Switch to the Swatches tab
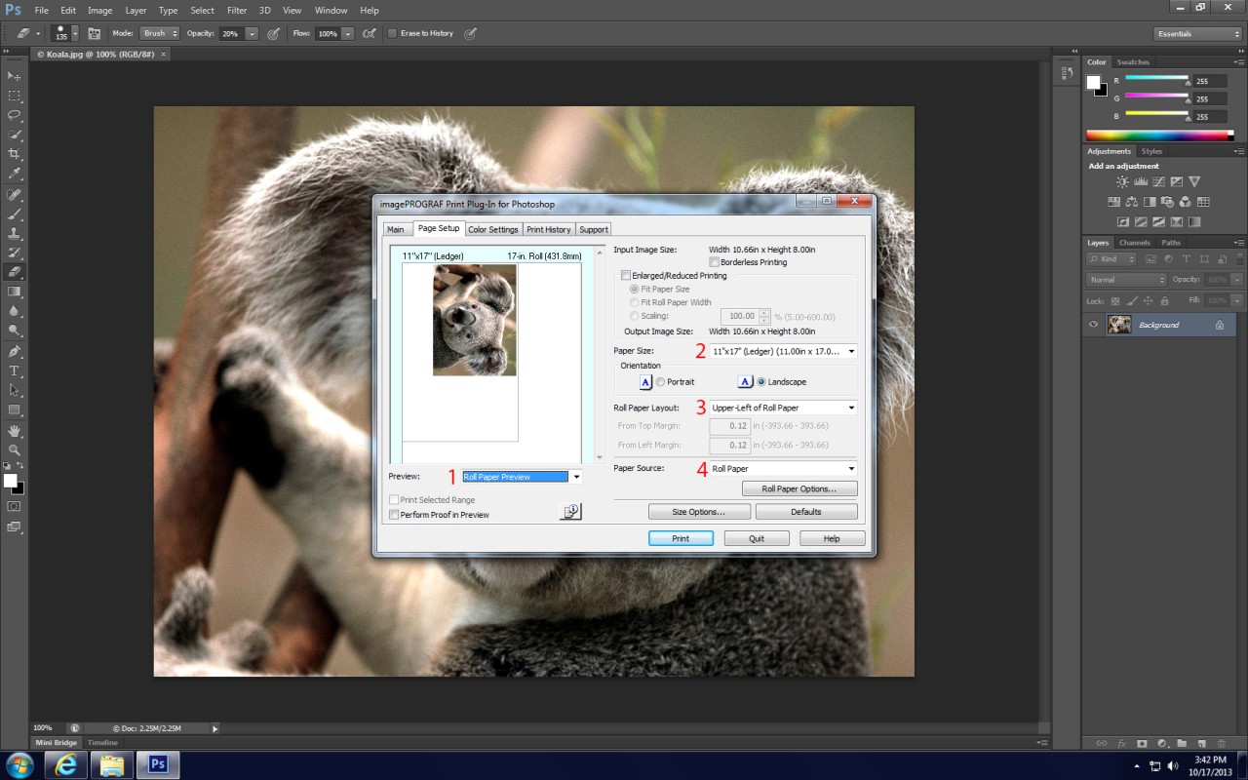 1133,62
